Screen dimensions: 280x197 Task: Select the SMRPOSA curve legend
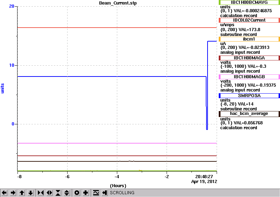[x=249, y=96]
